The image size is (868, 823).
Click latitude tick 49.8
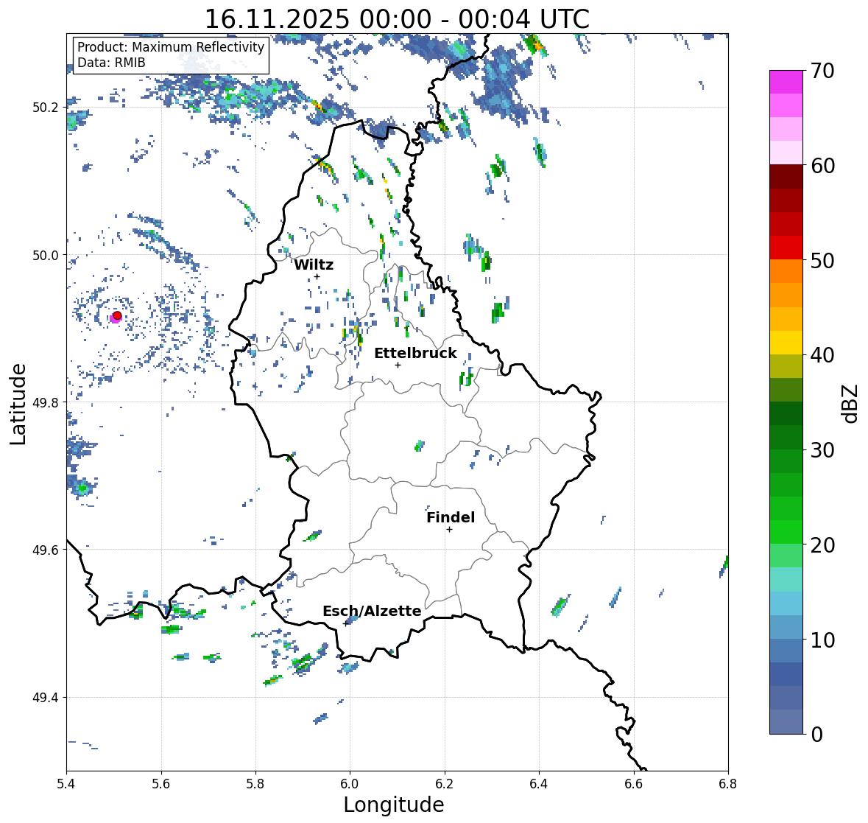coord(46,402)
